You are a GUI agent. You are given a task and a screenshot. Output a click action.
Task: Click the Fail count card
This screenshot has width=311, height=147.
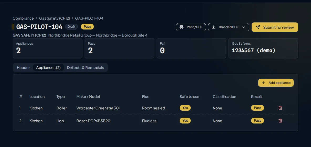point(191,48)
